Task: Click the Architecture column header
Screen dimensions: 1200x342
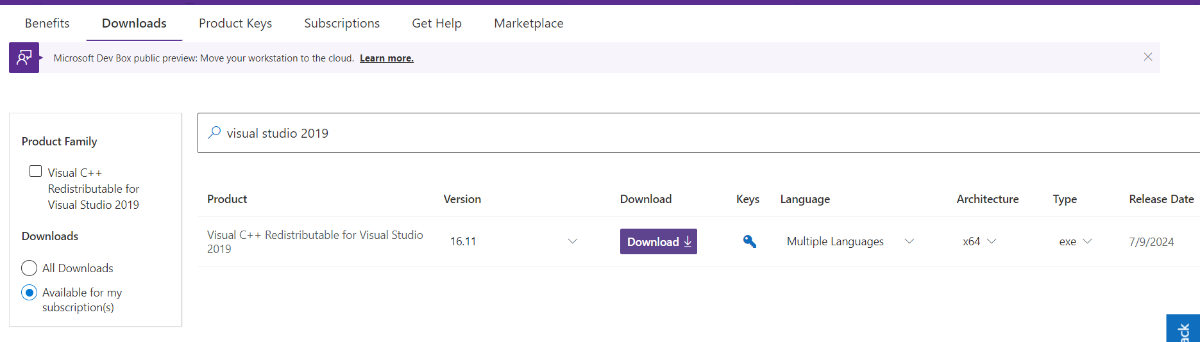Action: pyautogui.click(x=988, y=199)
